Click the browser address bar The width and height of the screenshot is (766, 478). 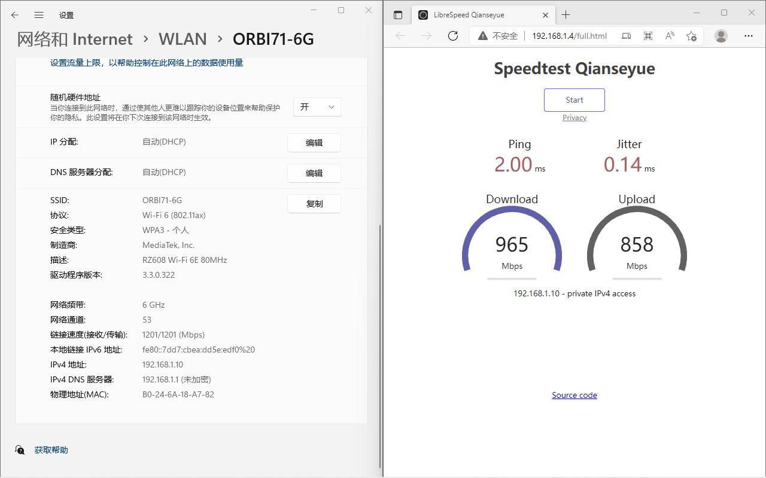point(569,36)
